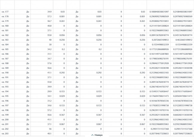
Task: Click the first 0.133 in кв. 197 row
Action: [x=62, y=105]
